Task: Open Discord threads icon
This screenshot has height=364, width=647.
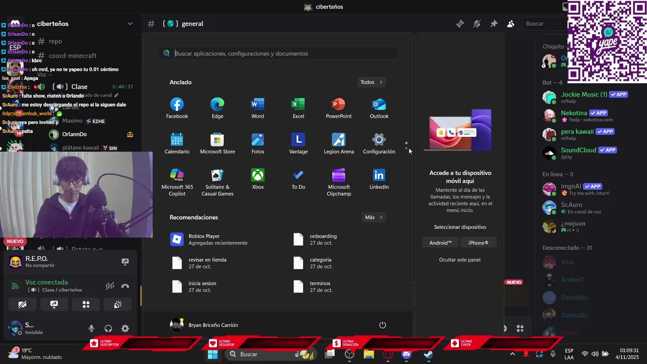Action: tap(460, 24)
